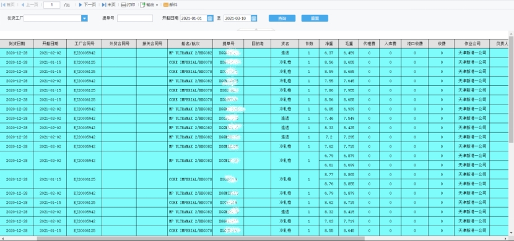Select gross weight cell 8.425
The width and height of the screenshot is (514, 241).
(349, 127)
